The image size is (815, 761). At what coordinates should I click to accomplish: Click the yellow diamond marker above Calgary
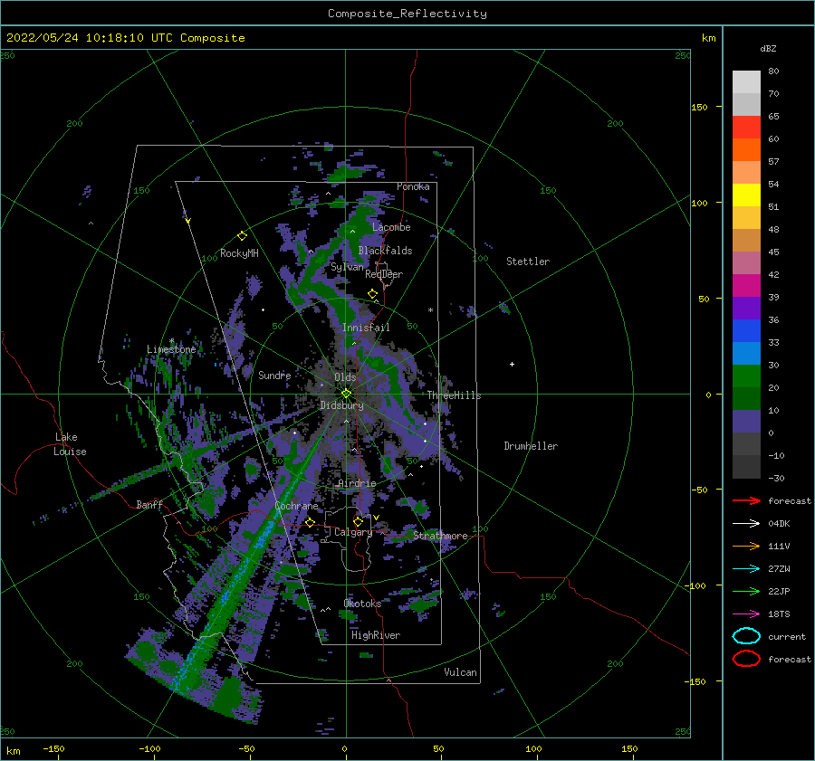tap(358, 521)
